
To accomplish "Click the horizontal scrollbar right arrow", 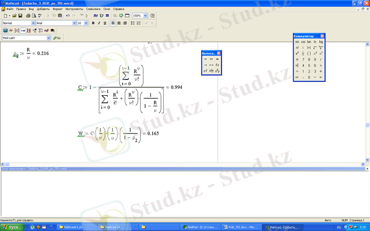I will [363, 164].
